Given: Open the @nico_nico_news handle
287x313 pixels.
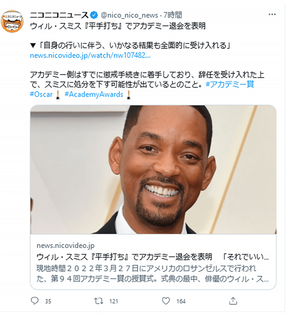Looking at the screenshot, I should [x=130, y=15].
